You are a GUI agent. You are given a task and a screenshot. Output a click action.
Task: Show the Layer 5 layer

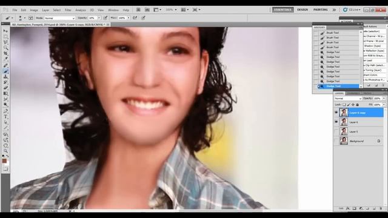(336, 131)
